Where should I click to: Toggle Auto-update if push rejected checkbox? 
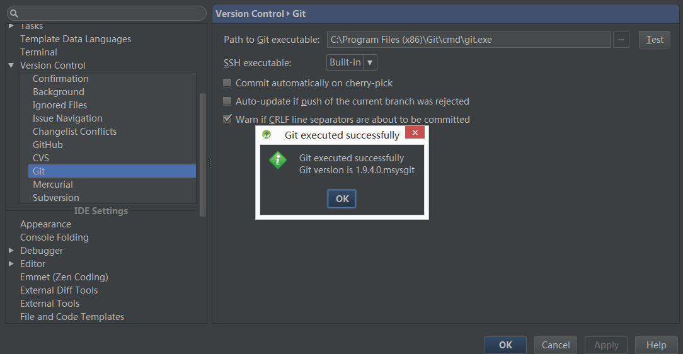pyautogui.click(x=227, y=101)
